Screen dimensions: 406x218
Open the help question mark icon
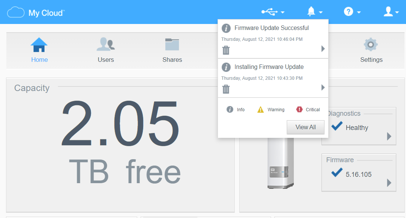(x=348, y=12)
